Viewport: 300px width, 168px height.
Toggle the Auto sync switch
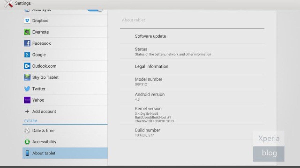(95, 10)
